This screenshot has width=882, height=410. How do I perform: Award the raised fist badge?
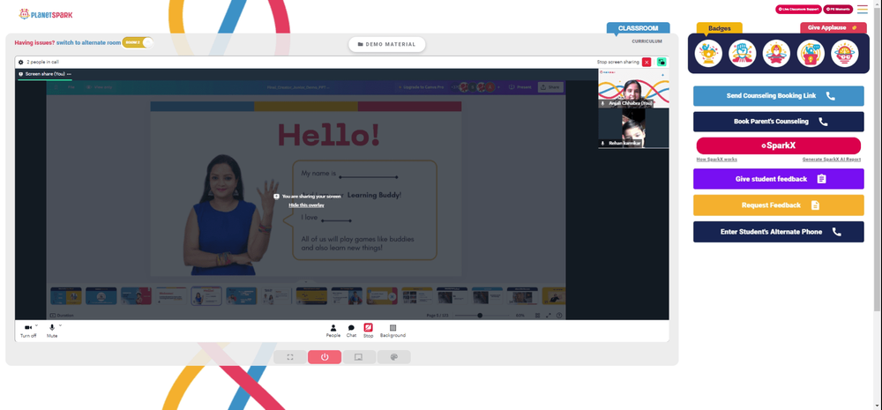click(x=743, y=54)
